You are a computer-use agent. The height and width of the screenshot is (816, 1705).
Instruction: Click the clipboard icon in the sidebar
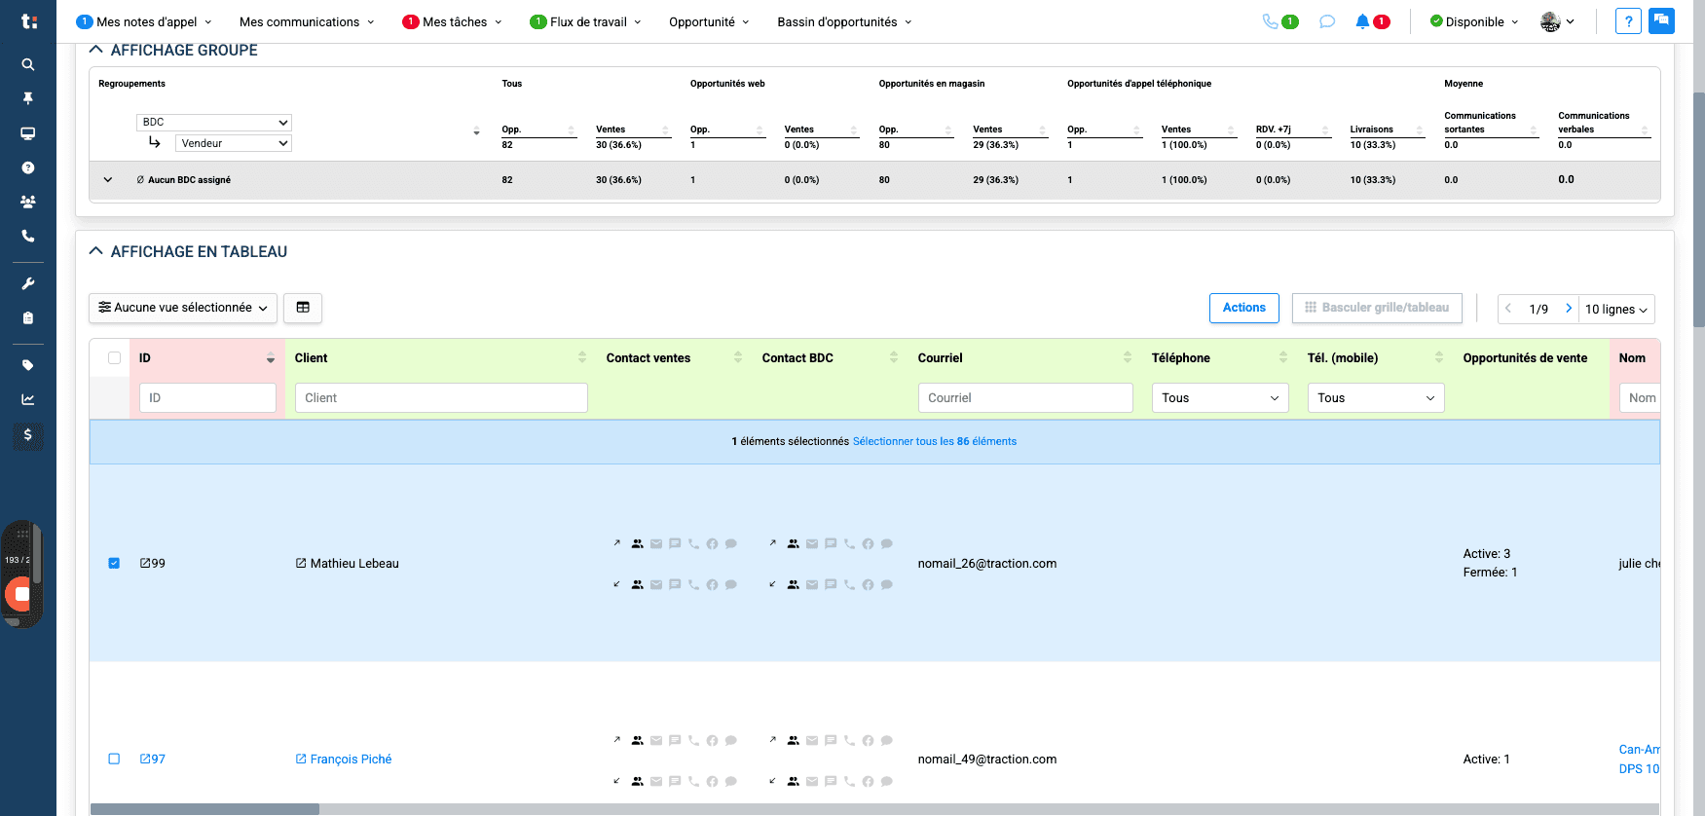pos(28,317)
